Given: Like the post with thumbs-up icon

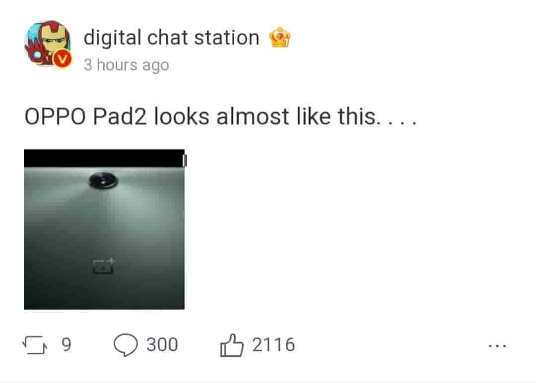Looking at the screenshot, I should pyautogui.click(x=232, y=345).
